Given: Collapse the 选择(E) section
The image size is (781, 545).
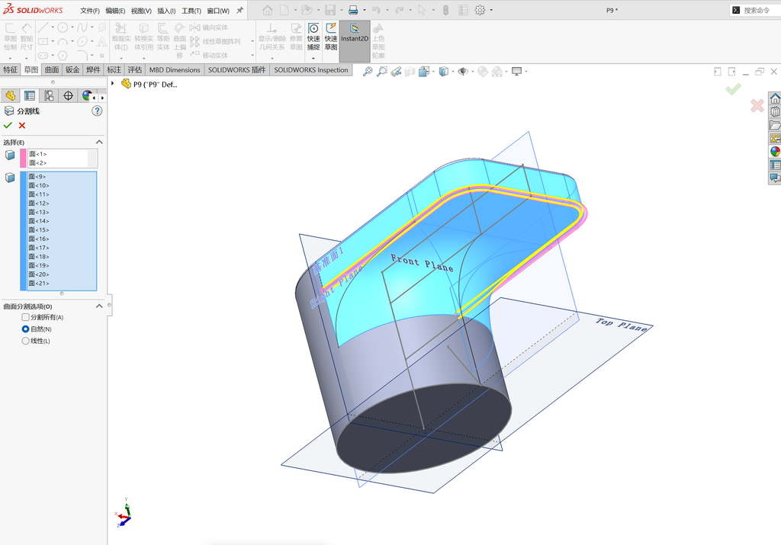Looking at the screenshot, I should pyautogui.click(x=99, y=143).
